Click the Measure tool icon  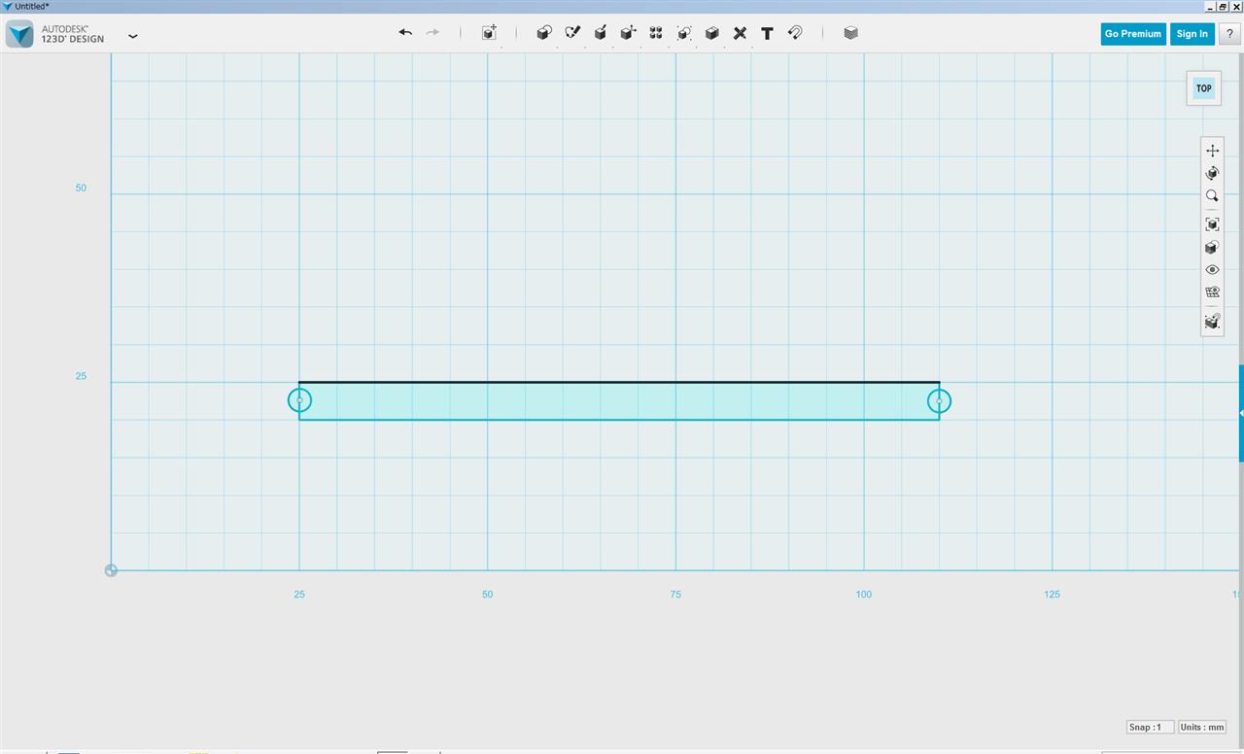click(x=740, y=33)
